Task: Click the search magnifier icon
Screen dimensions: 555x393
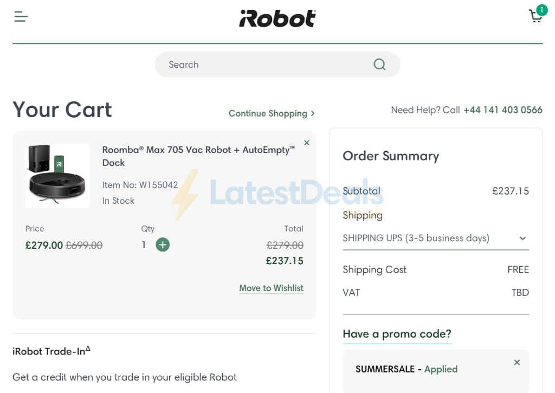Action: 379,65
